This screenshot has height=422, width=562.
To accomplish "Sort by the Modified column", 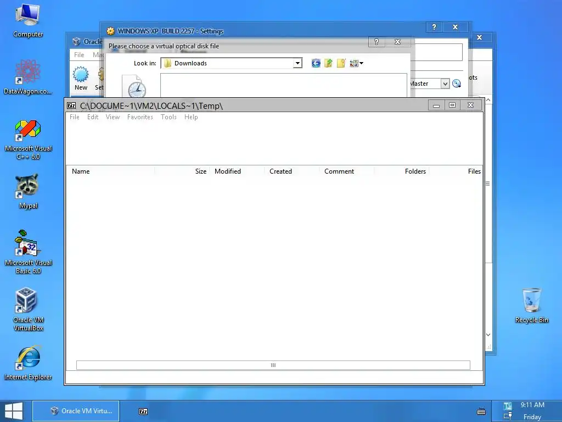I will (237, 171).
